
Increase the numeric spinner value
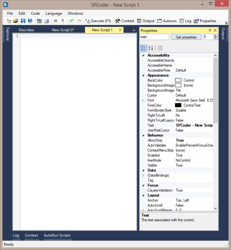tap(215, 36)
